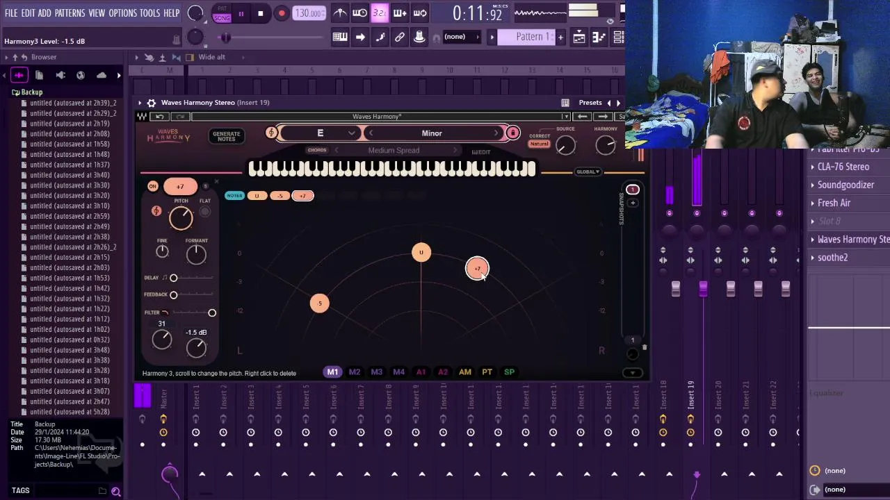This screenshot has width=890, height=500.
Task: Select the audio waveform tab in Browser
Action: click(19, 75)
